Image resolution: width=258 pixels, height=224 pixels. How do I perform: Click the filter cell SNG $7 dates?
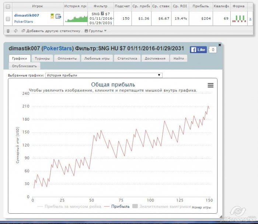coord(101,18)
